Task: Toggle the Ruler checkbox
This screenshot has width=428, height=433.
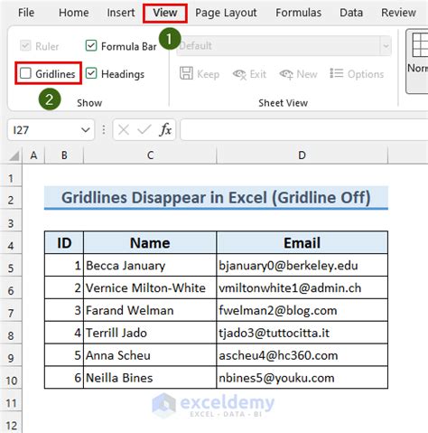Action: 25,46
